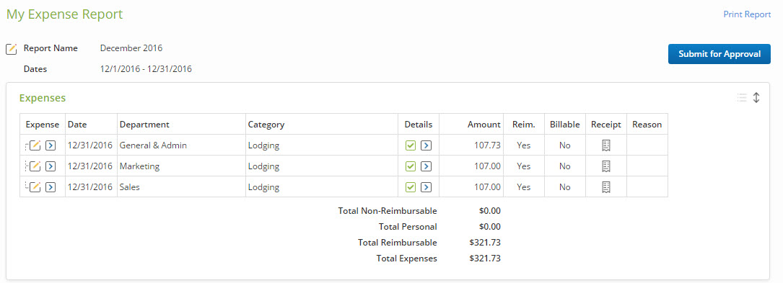Edit the Report Name pencil icon
This screenshot has height=283, width=783.
(11, 49)
